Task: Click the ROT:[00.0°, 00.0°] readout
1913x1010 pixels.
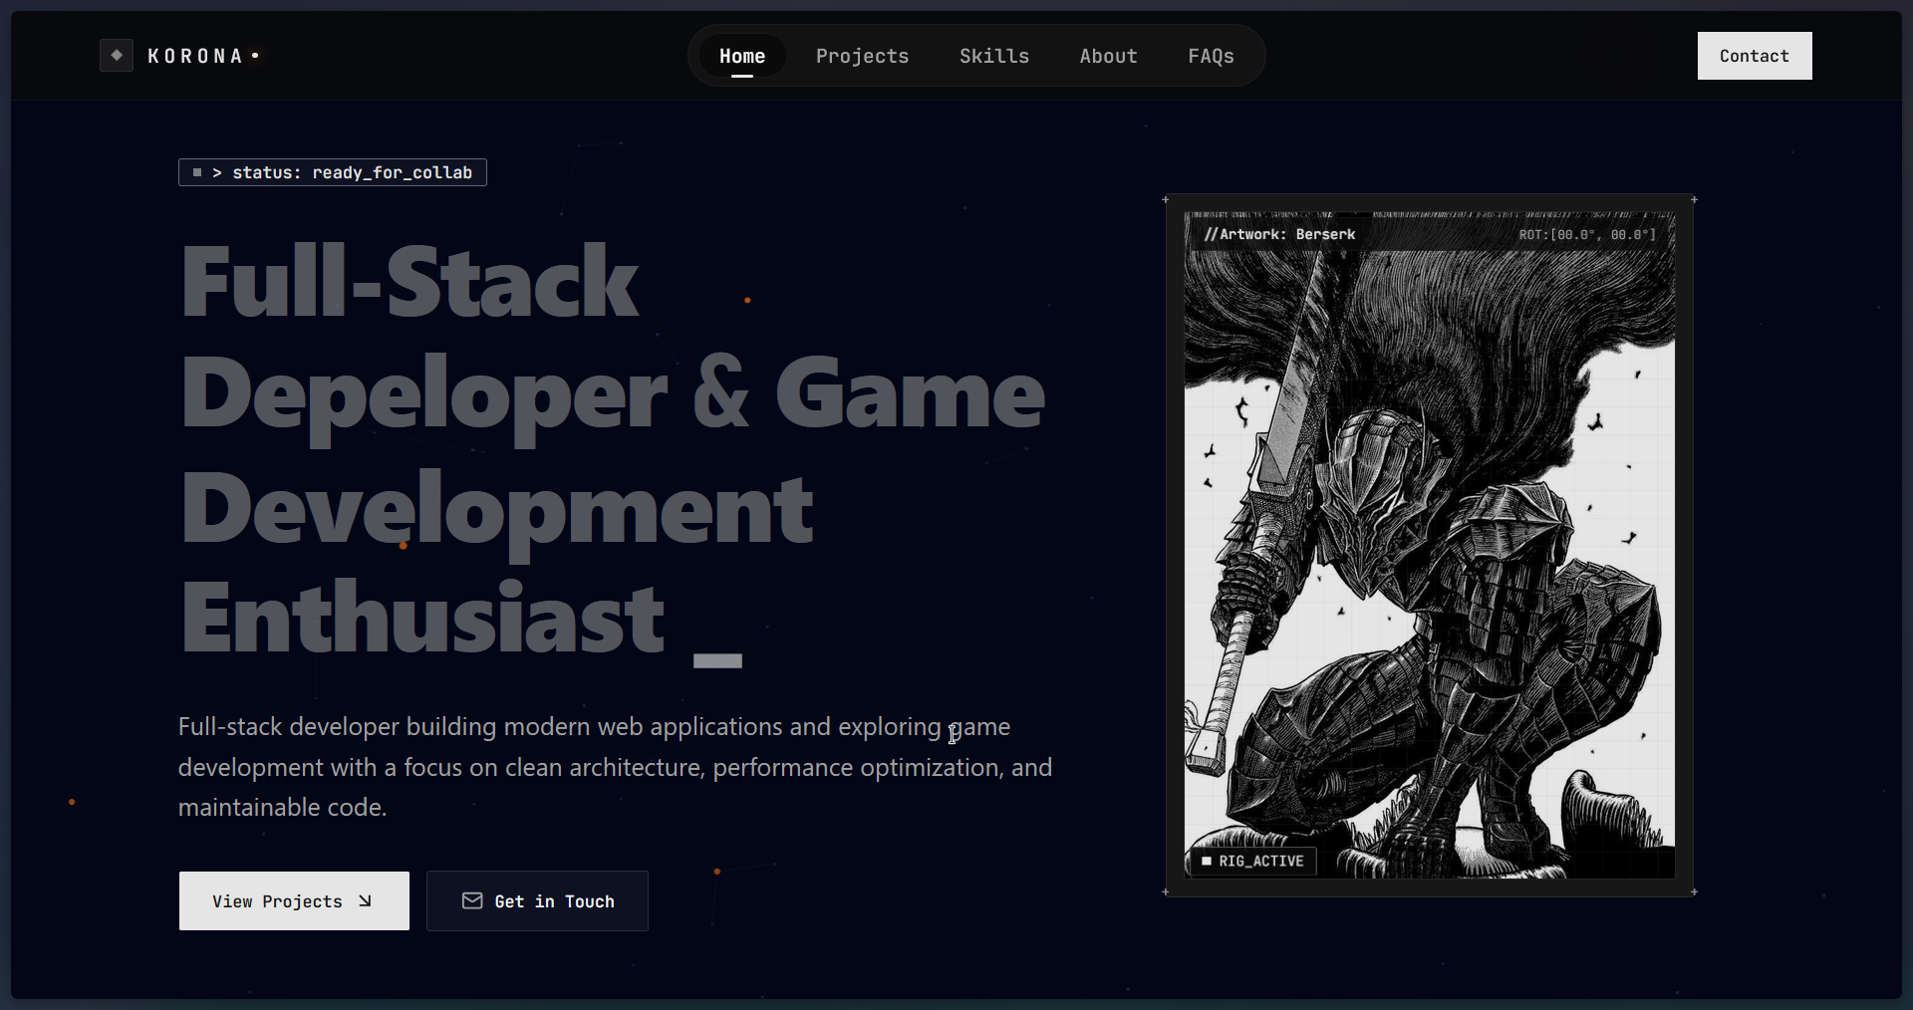Action: pyautogui.click(x=1587, y=235)
